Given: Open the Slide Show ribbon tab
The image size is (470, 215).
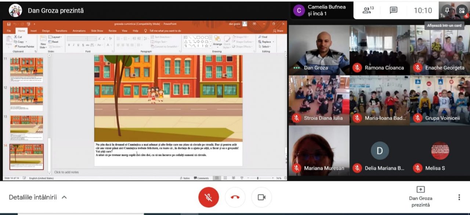Looking at the screenshot, I should pos(97,31).
